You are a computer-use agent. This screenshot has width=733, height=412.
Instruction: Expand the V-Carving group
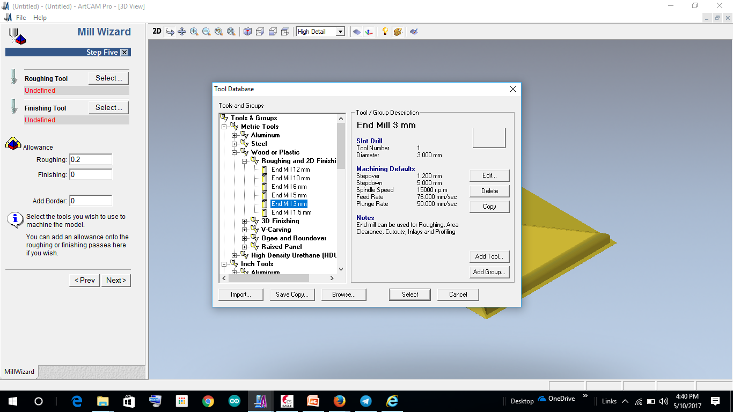(245, 230)
